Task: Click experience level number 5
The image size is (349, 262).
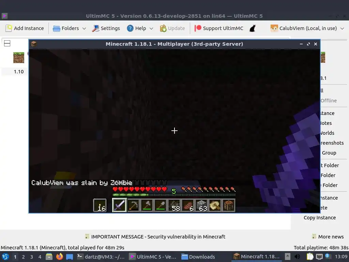Action: (174, 191)
